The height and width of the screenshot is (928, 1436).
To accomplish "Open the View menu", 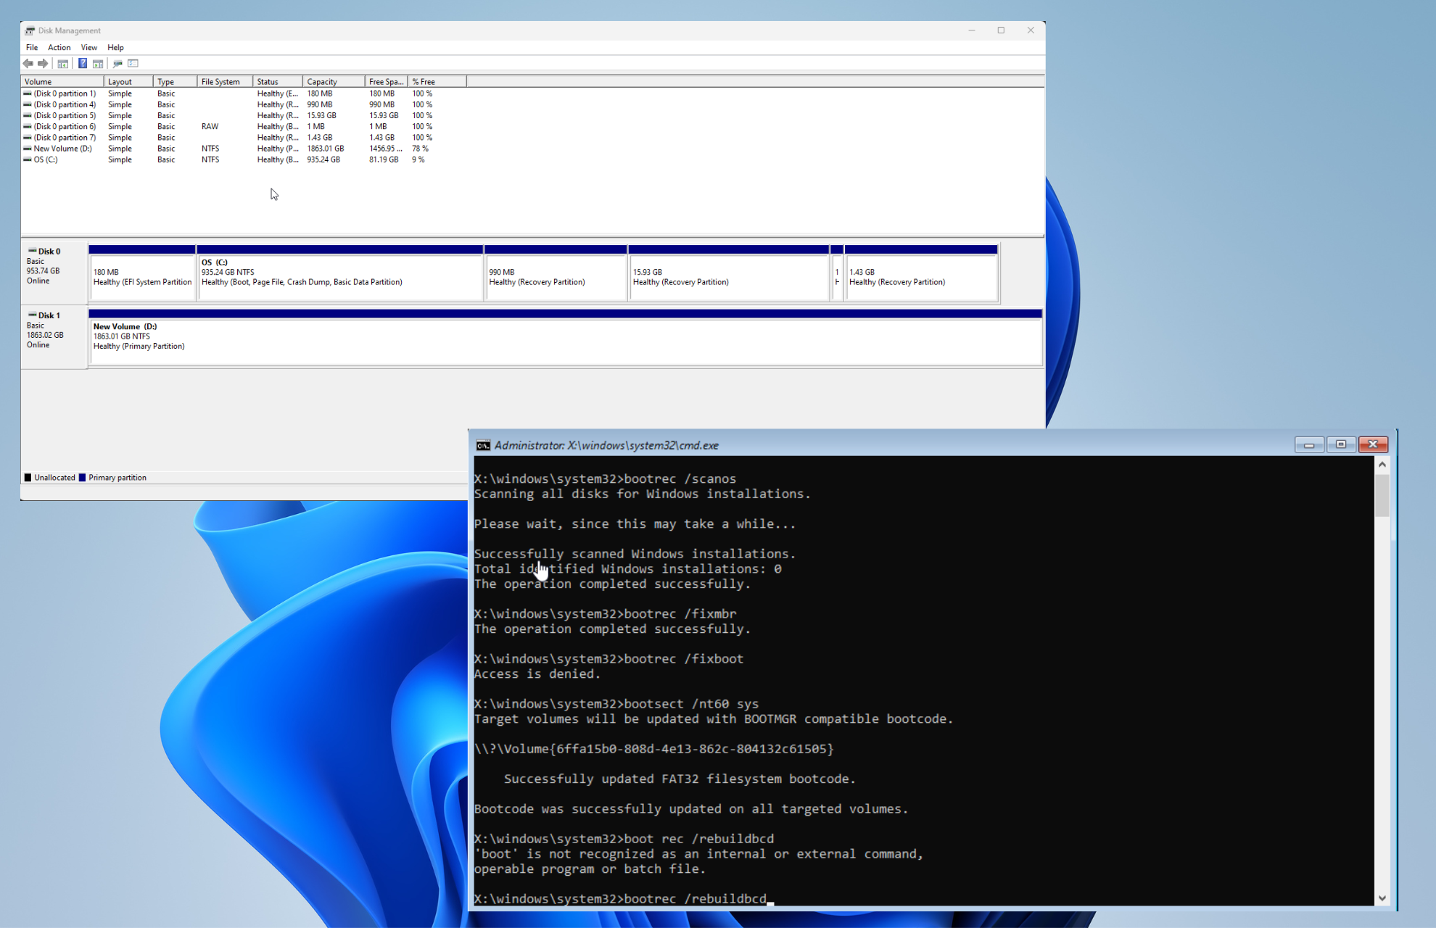I will point(88,47).
